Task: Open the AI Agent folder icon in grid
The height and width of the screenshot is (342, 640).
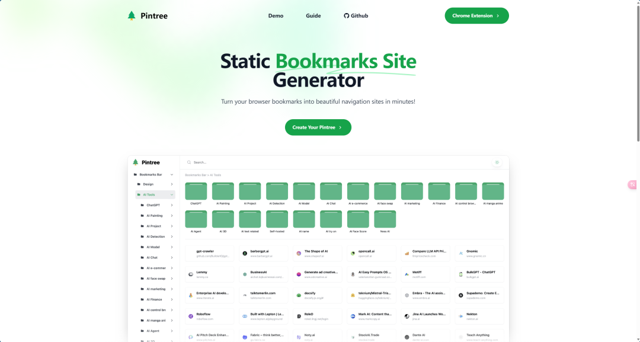Action: tap(196, 219)
